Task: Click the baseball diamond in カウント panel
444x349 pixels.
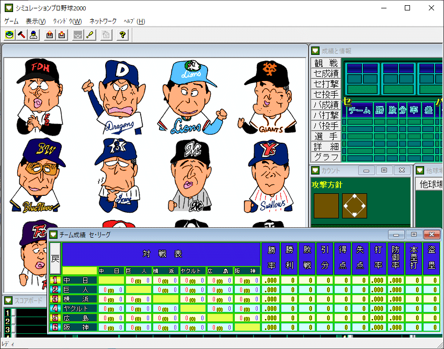Action: tap(354, 206)
